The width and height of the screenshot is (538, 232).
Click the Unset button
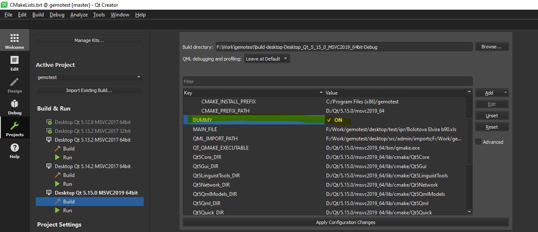point(492,116)
